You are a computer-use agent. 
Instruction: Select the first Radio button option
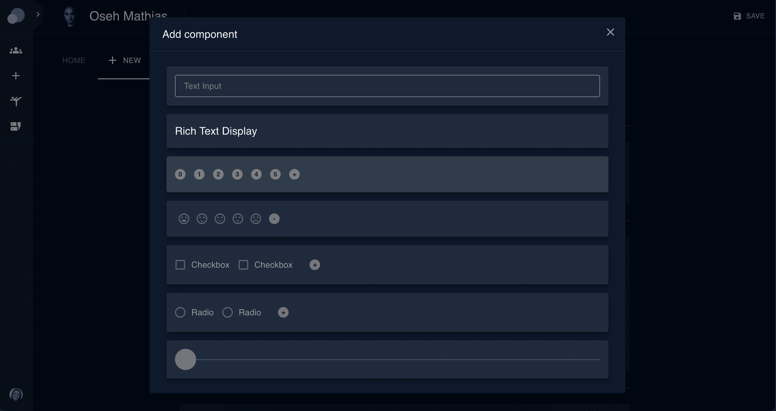coord(180,312)
